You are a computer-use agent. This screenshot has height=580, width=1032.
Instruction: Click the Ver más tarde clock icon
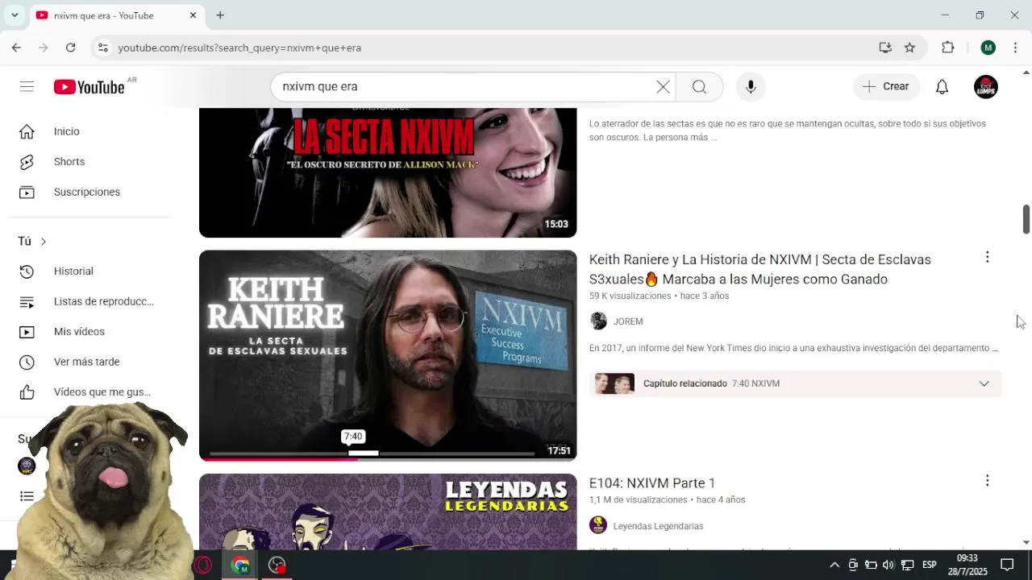point(27,362)
